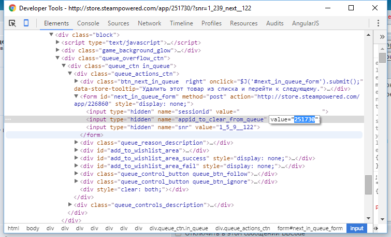391x237 pixels.
Task: Maximize the Developer Tools window
Action: coord(351,8)
